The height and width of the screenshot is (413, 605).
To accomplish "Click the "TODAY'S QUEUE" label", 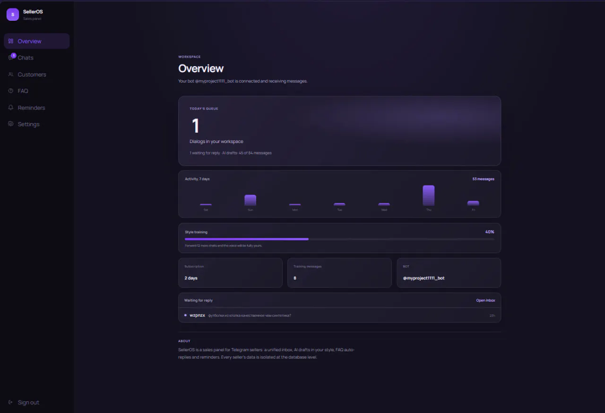I will pyautogui.click(x=204, y=109).
